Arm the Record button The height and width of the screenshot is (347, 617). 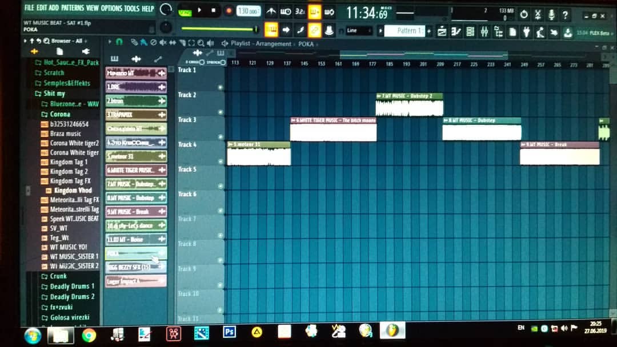tap(228, 11)
